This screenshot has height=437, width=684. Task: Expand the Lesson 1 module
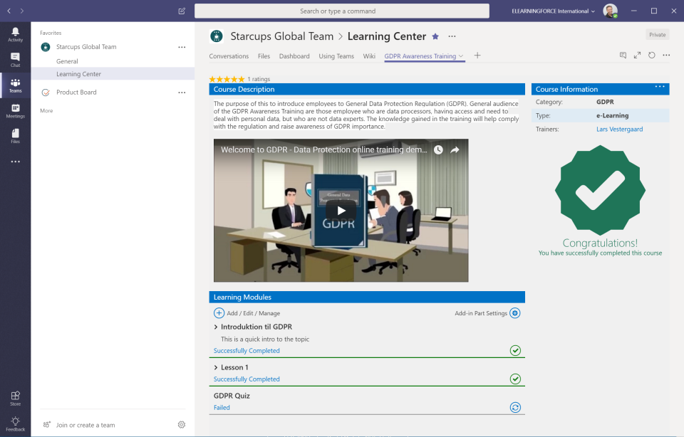(x=217, y=367)
